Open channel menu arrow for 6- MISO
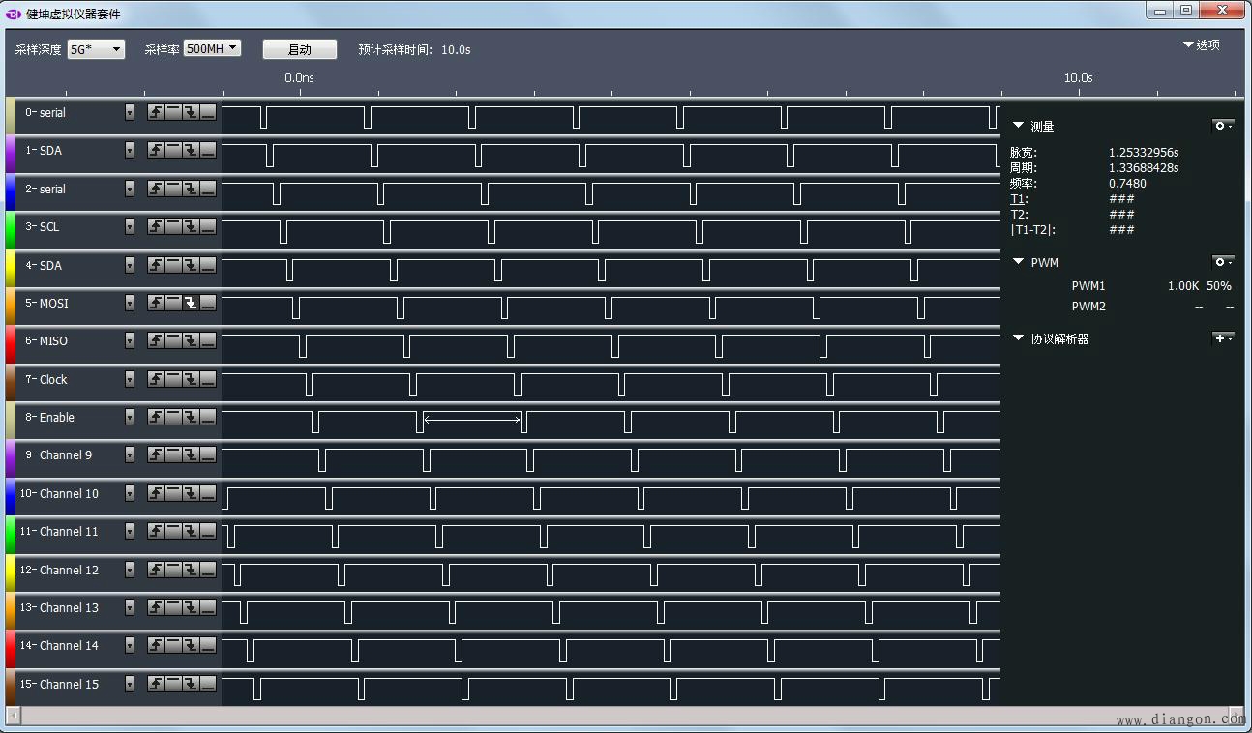The height and width of the screenshot is (733, 1252). 130,341
